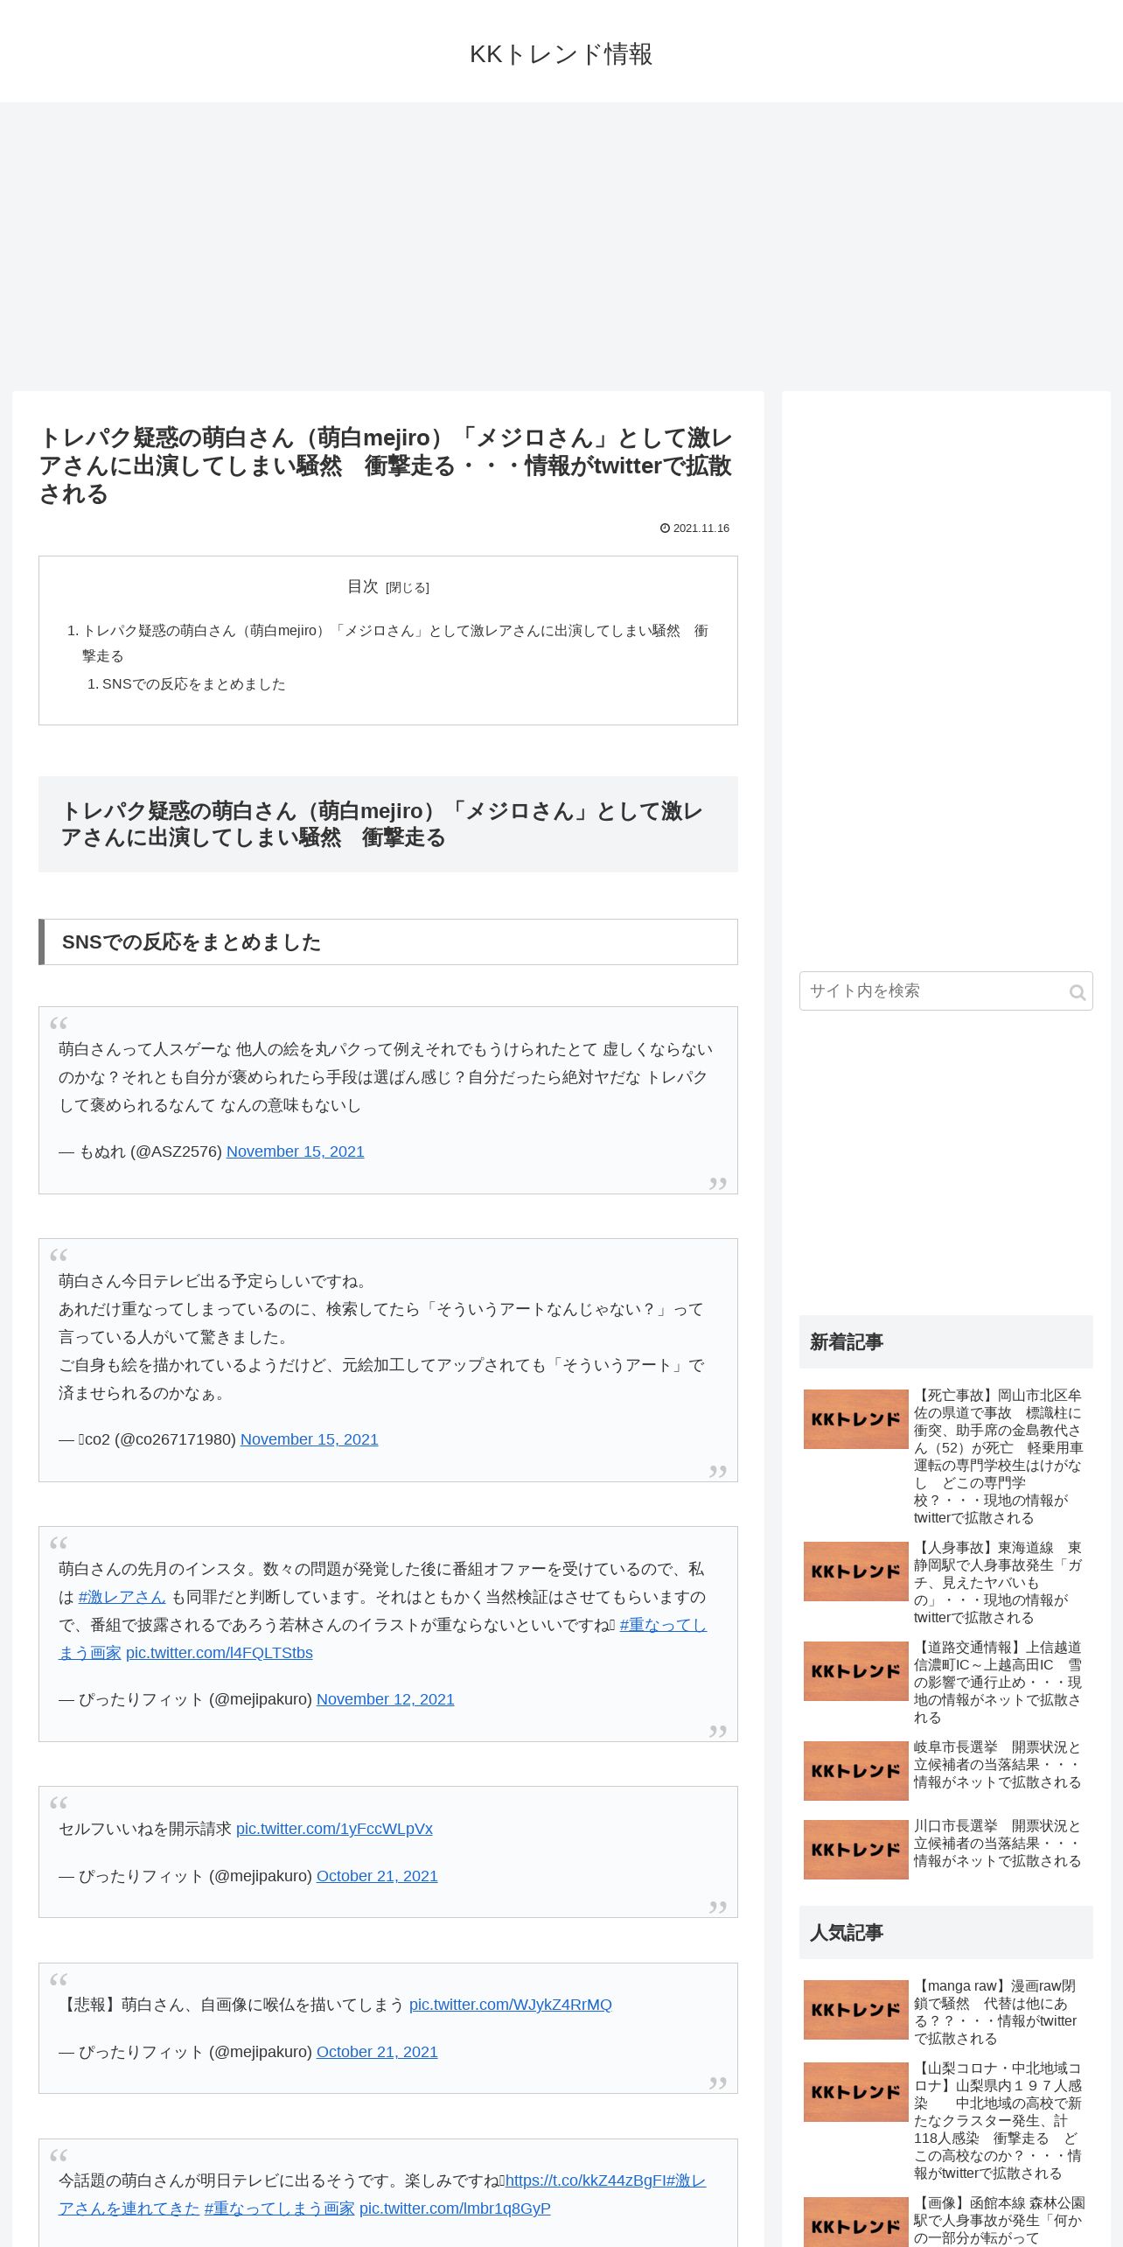Click the 目次 table of contents label

(x=362, y=586)
